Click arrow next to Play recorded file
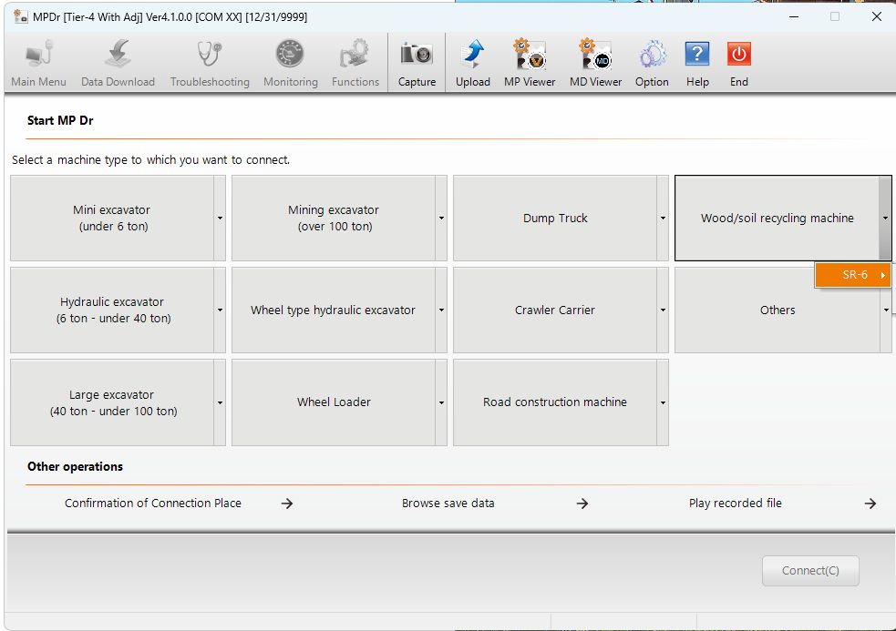 tap(870, 504)
